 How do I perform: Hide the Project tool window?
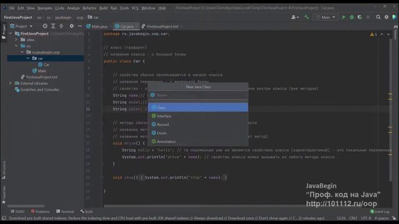(x=80, y=26)
